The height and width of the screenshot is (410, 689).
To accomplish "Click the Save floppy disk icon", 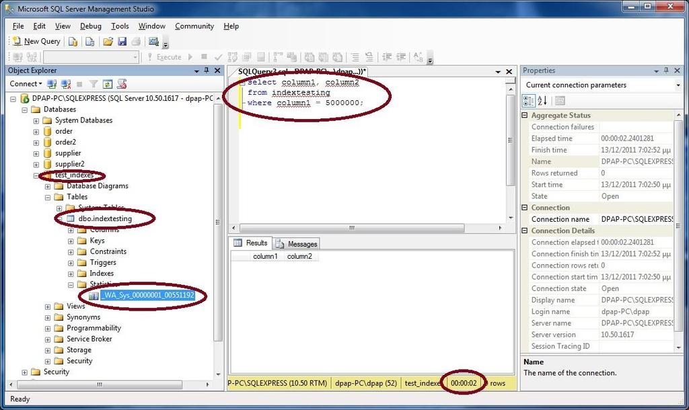I will coord(122,41).
